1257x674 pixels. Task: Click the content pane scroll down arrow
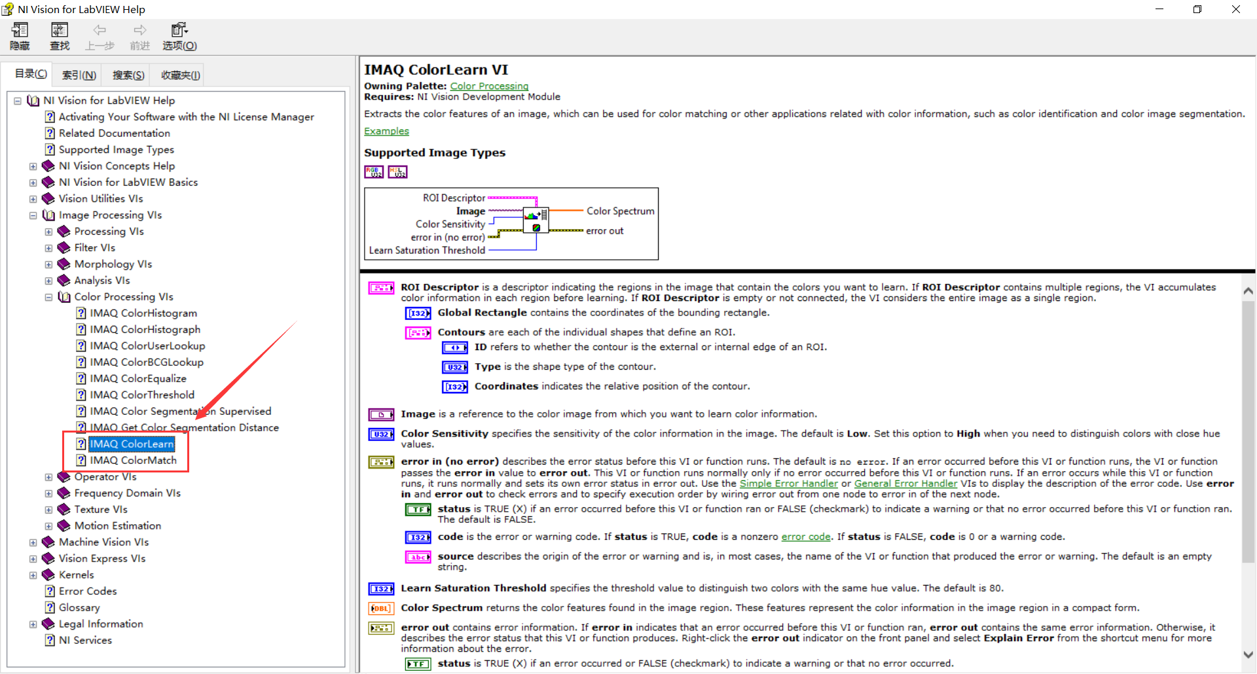click(1248, 654)
